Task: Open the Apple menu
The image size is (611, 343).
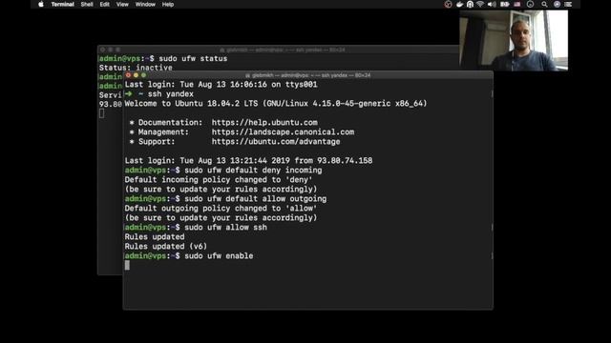Action: (x=41, y=4)
